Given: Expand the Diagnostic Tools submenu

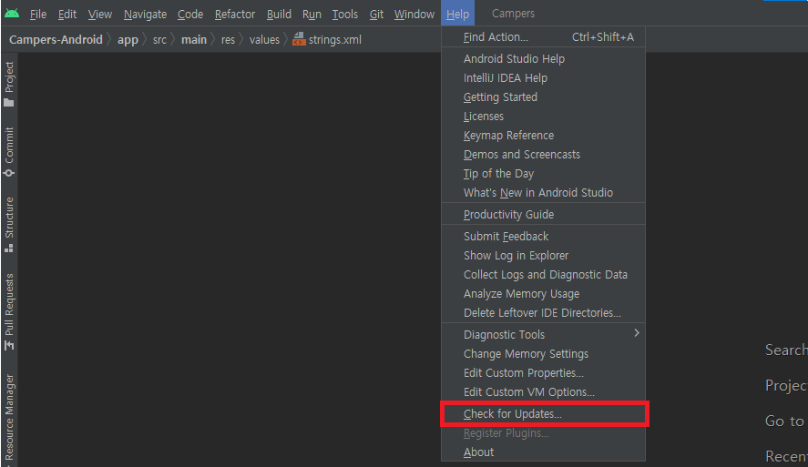Looking at the screenshot, I should pos(543,334).
